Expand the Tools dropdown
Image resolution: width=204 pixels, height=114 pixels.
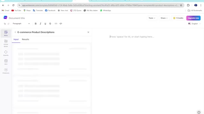click(152, 18)
